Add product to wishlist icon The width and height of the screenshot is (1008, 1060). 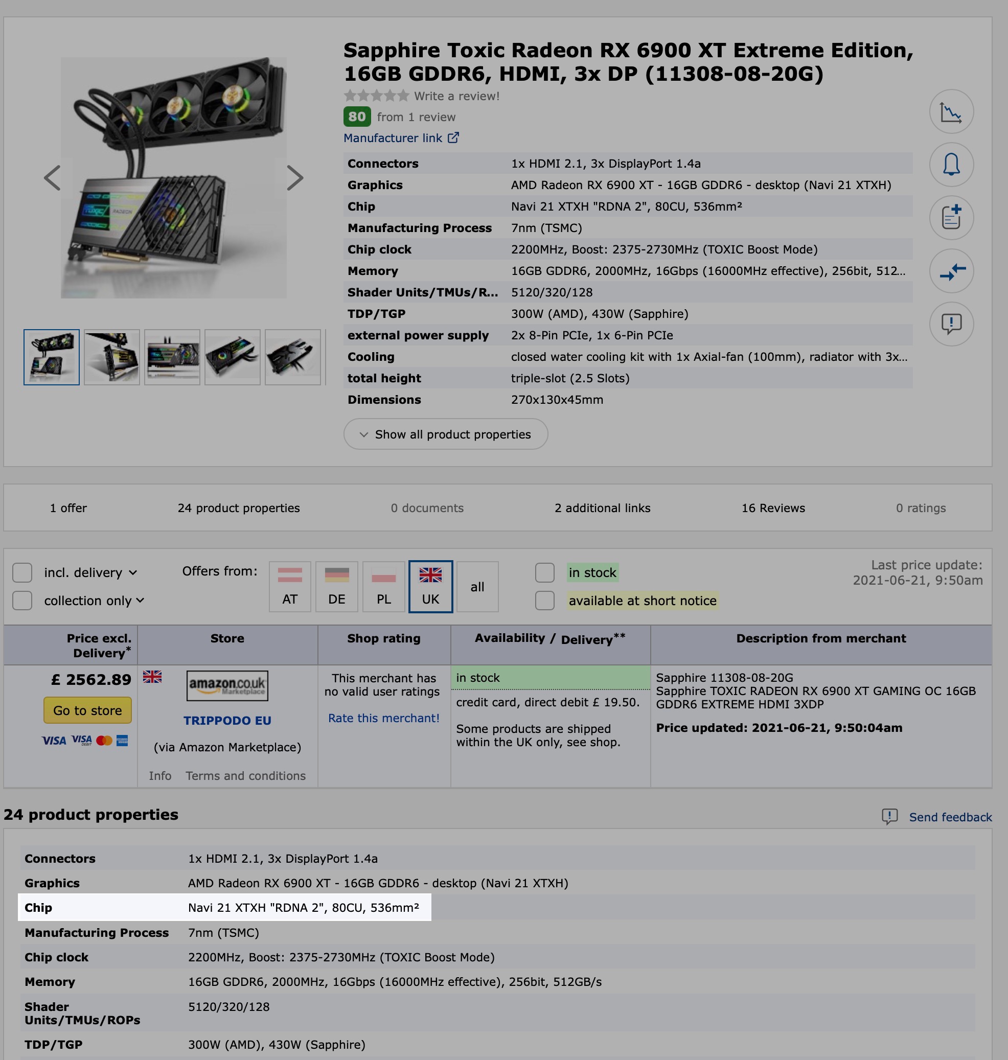[951, 218]
